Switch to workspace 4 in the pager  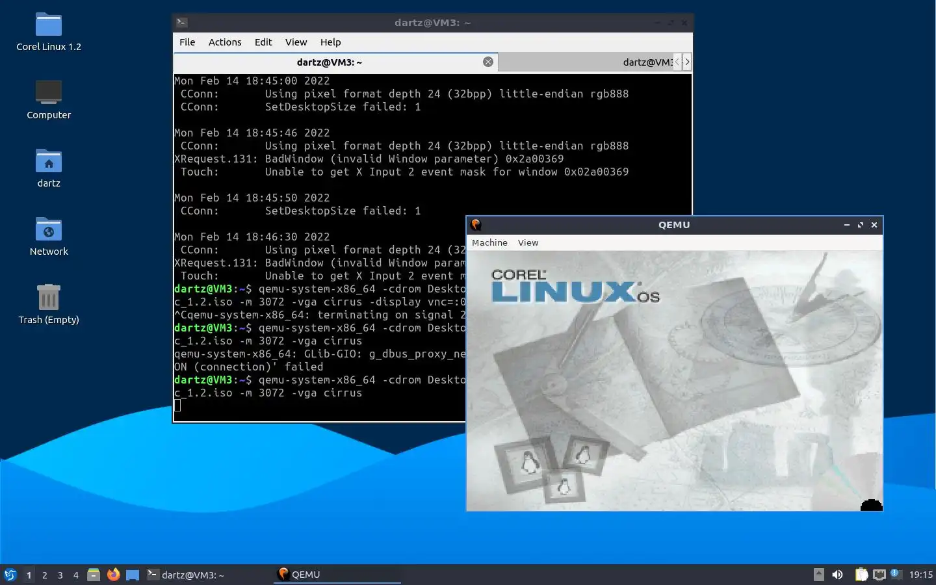75,575
